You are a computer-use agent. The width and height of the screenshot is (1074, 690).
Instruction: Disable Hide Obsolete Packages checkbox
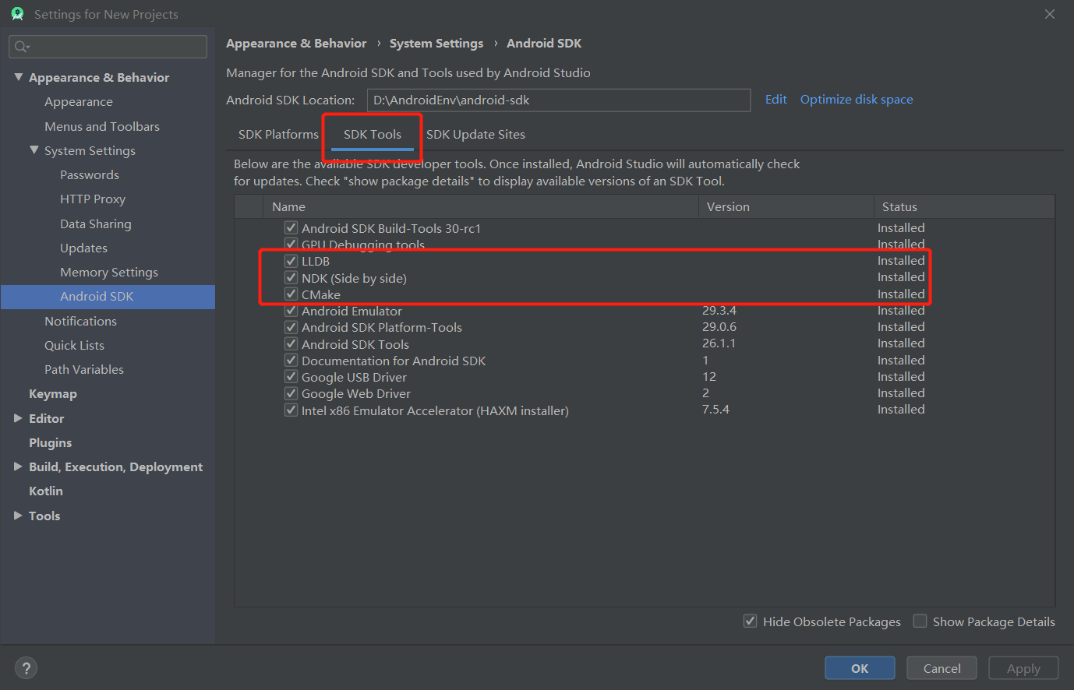[x=750, y=621]
